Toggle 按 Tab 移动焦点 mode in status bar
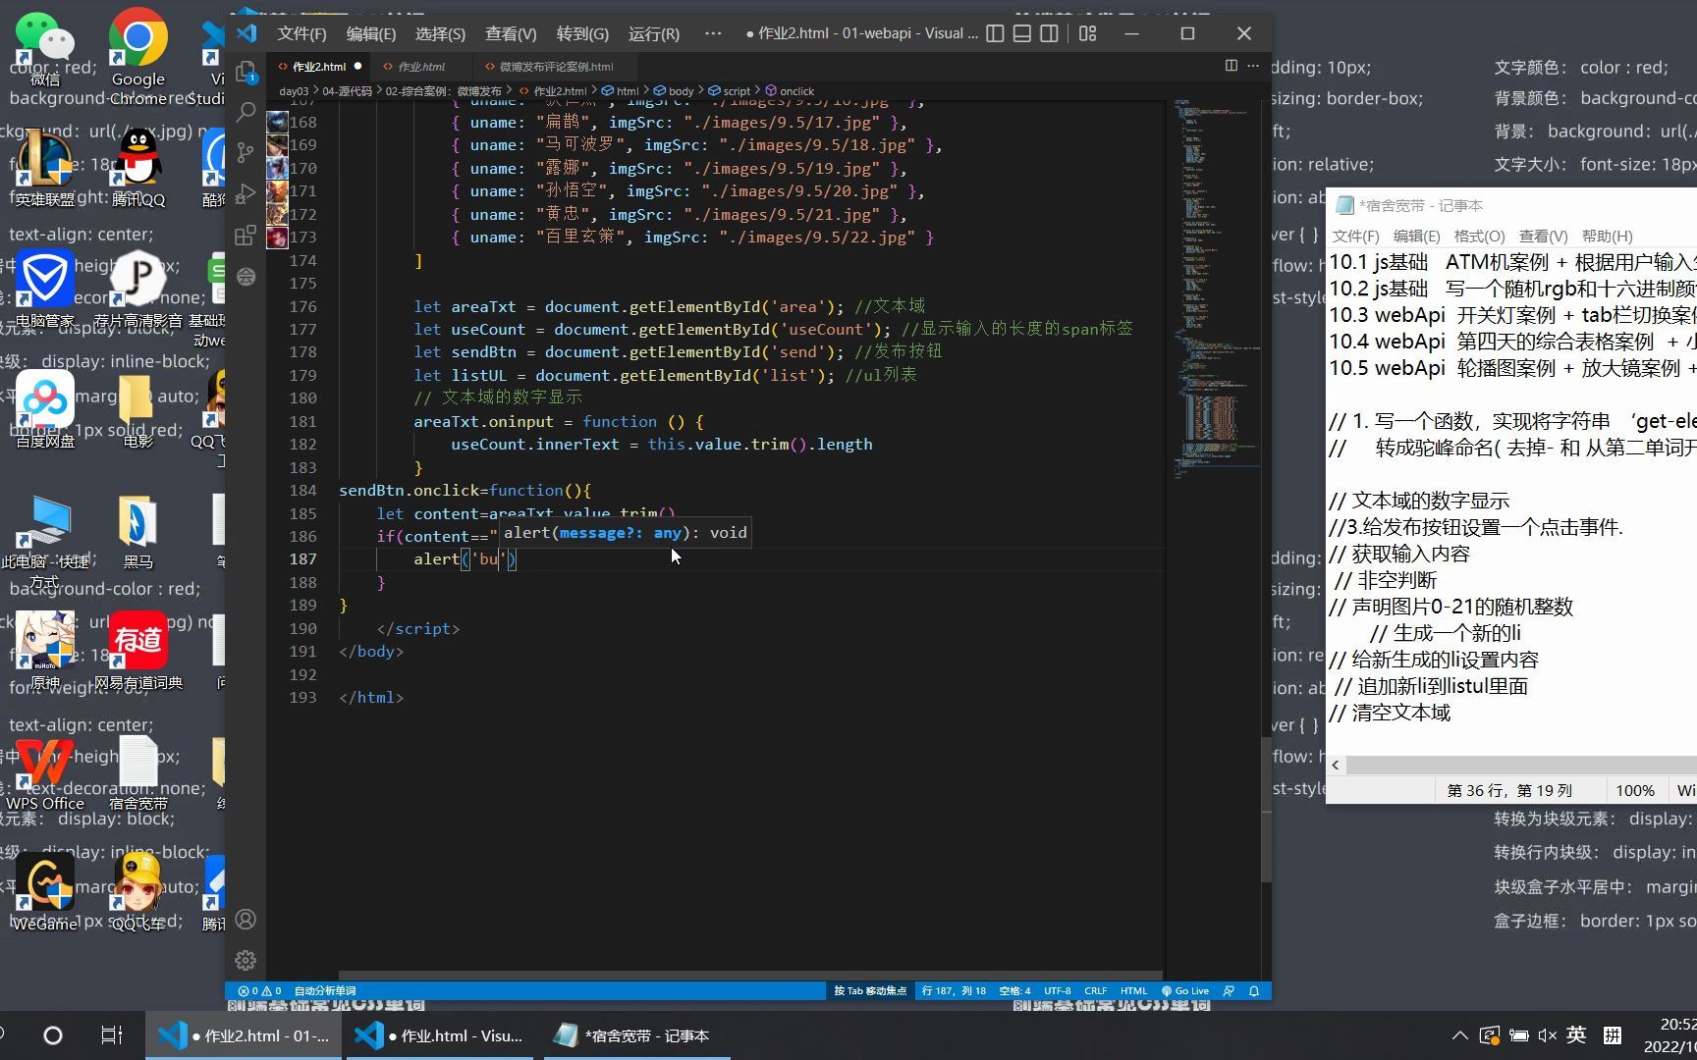Viewport: 1697px width, 1060px height. [x=870, y=991]
